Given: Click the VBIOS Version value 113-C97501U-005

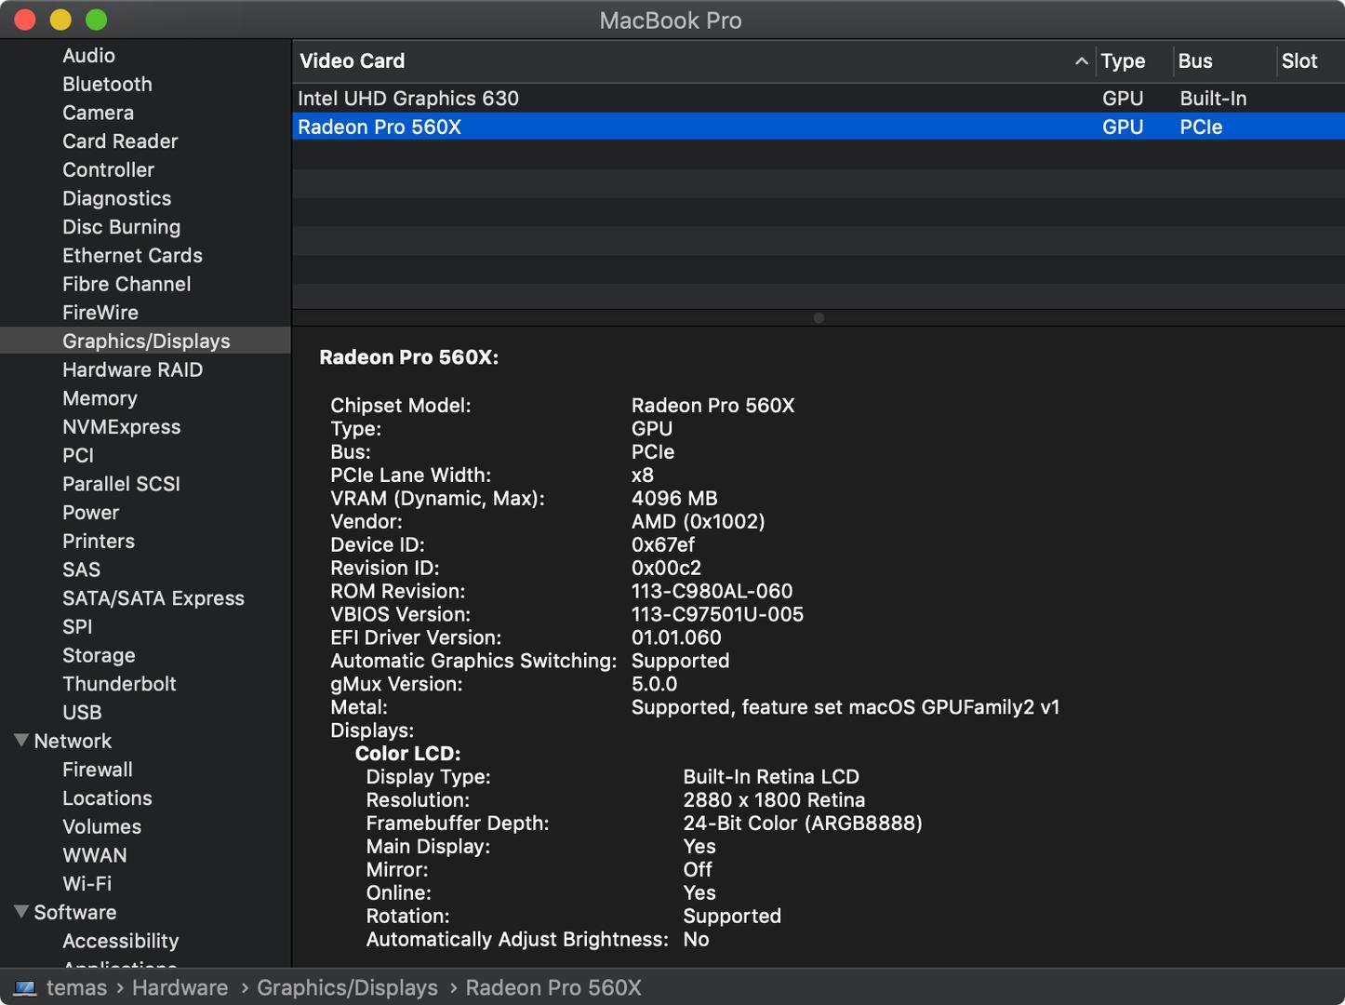Looking at the screenshot, I should point(717,615).
